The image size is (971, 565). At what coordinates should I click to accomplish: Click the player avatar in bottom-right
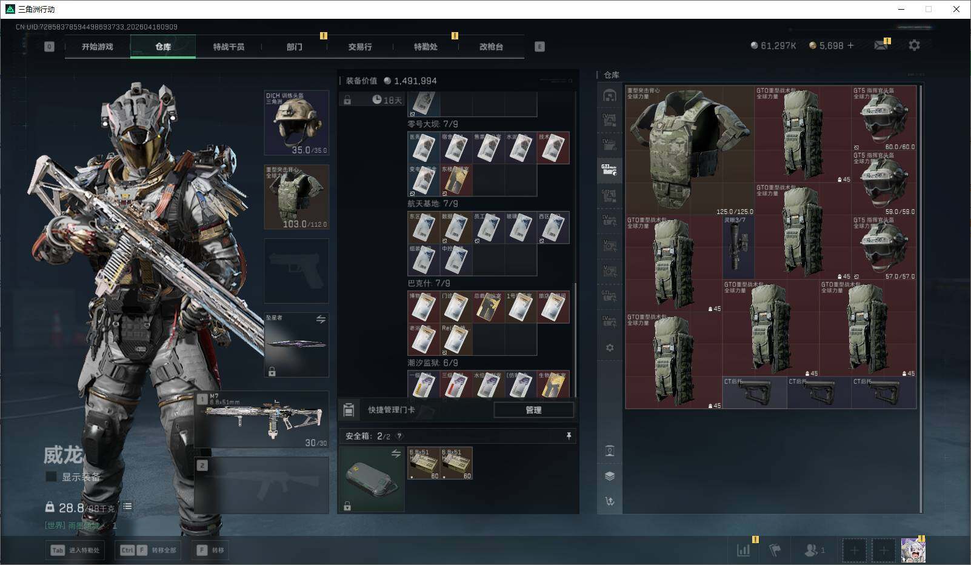click(x=913, y=550)
